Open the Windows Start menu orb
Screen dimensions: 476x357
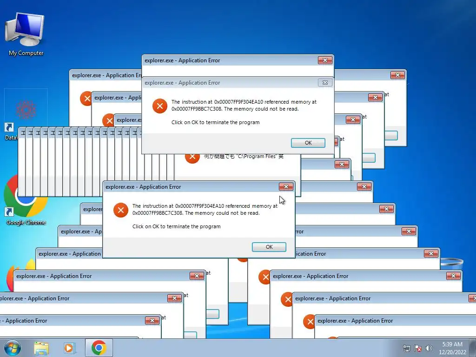pos(13,348)
